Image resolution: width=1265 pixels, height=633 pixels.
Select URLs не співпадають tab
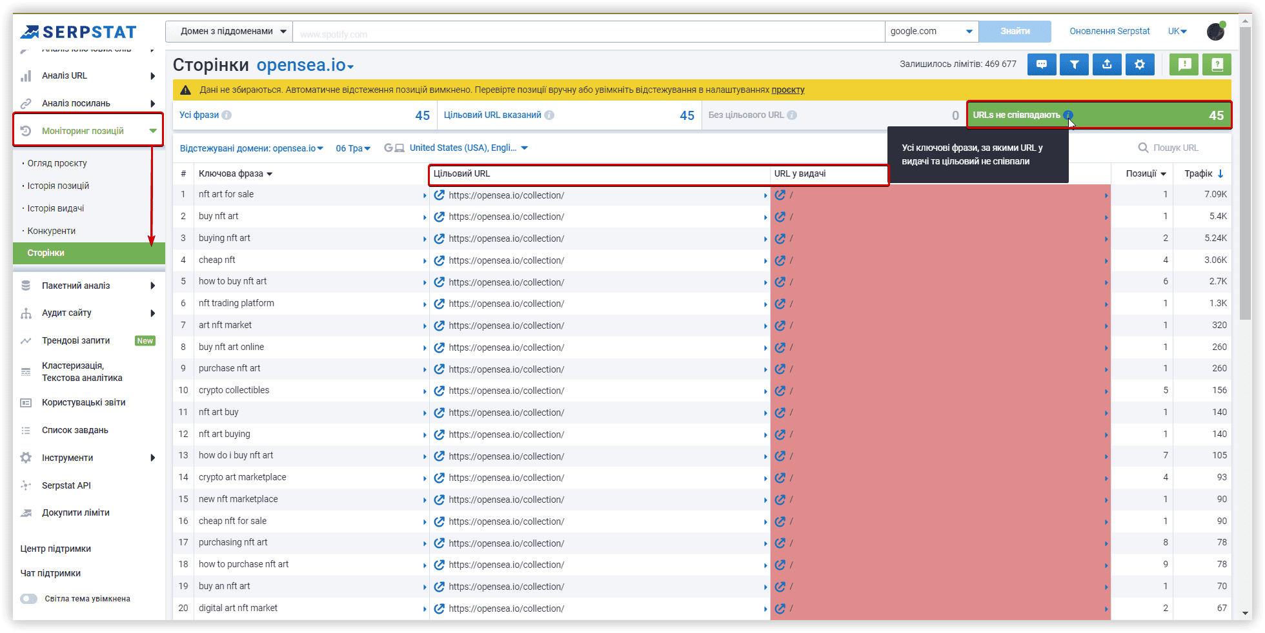point(1099,115)
